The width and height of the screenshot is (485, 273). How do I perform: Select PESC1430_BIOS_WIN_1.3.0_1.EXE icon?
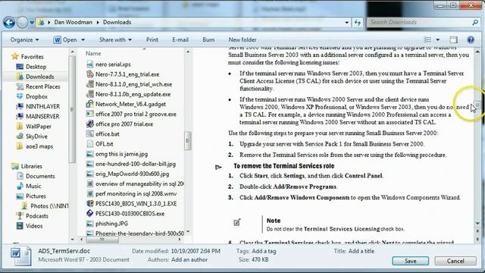click(x=90, y=203)
